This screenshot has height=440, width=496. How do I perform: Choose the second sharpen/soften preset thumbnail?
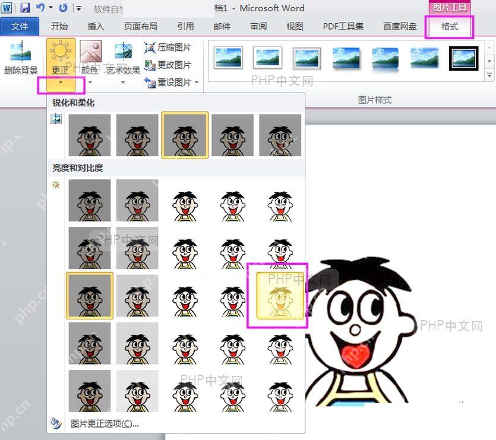click(x=137, y=135)
